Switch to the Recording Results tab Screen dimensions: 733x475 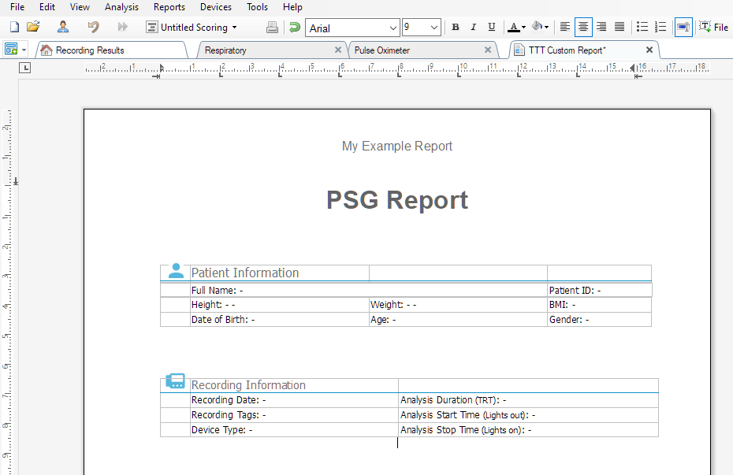[x=111, y=50]
